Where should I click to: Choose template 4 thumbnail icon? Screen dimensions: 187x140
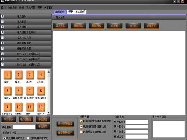41,75
